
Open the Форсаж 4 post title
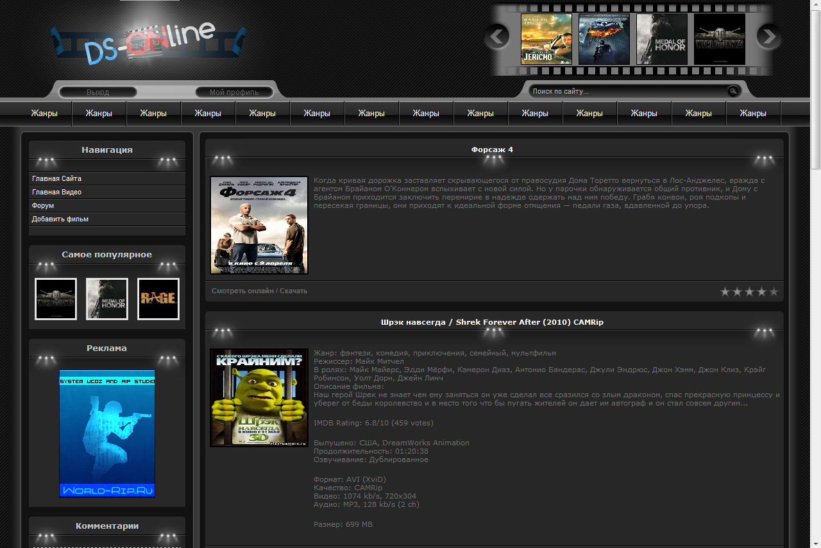pos(492,150)
